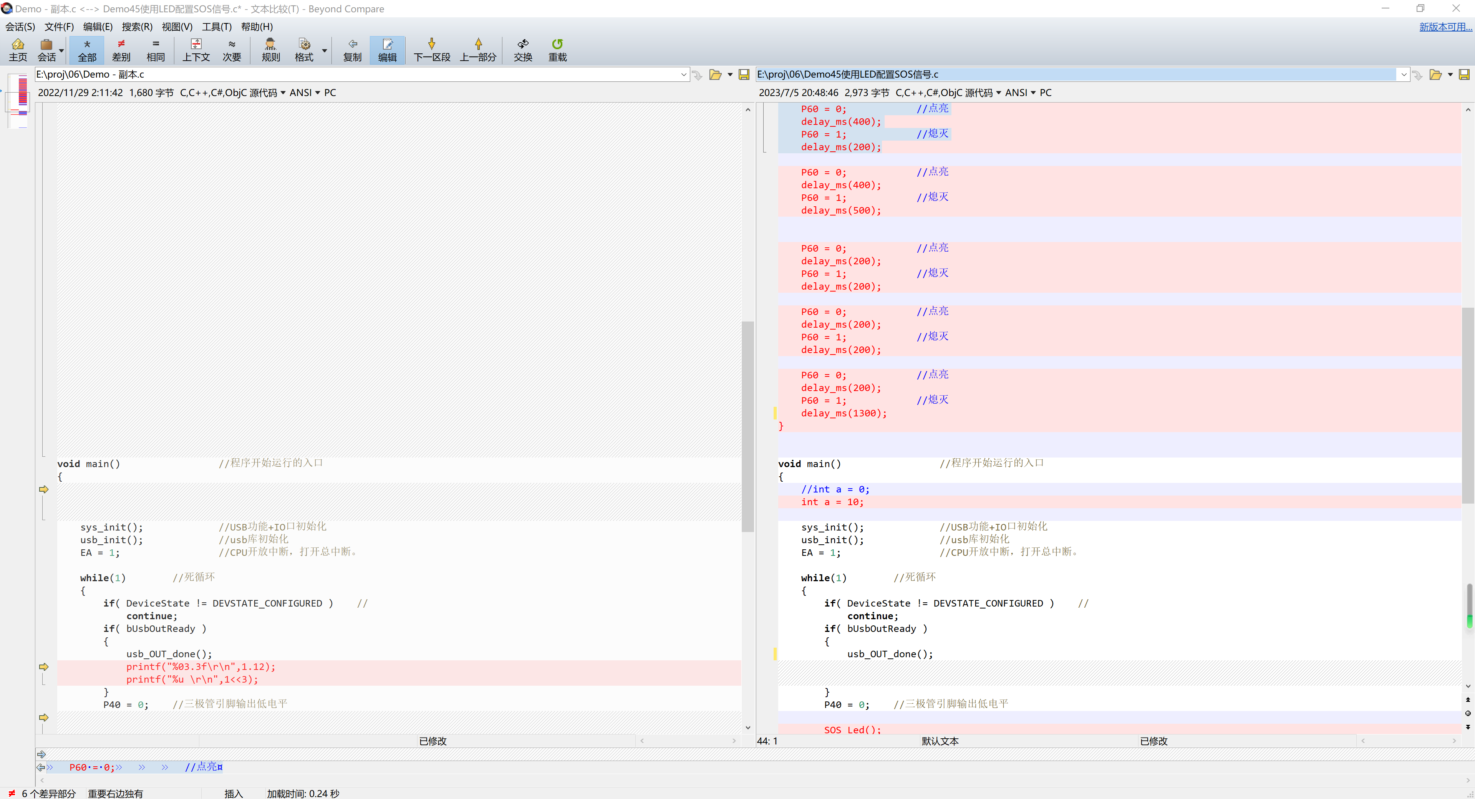Click right pane current difference circle button
The height and width of the screenshot is (799, 1475).
(1468, 713)
